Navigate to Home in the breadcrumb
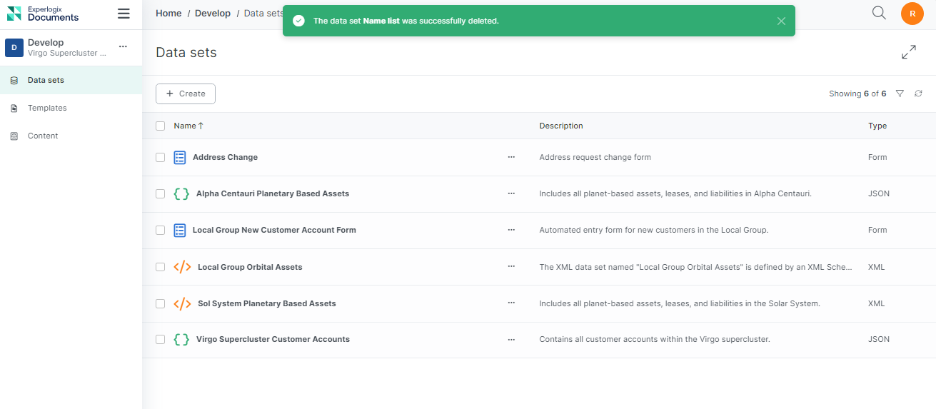The width and height of the screenshot is (936, 409). [168, 13]
